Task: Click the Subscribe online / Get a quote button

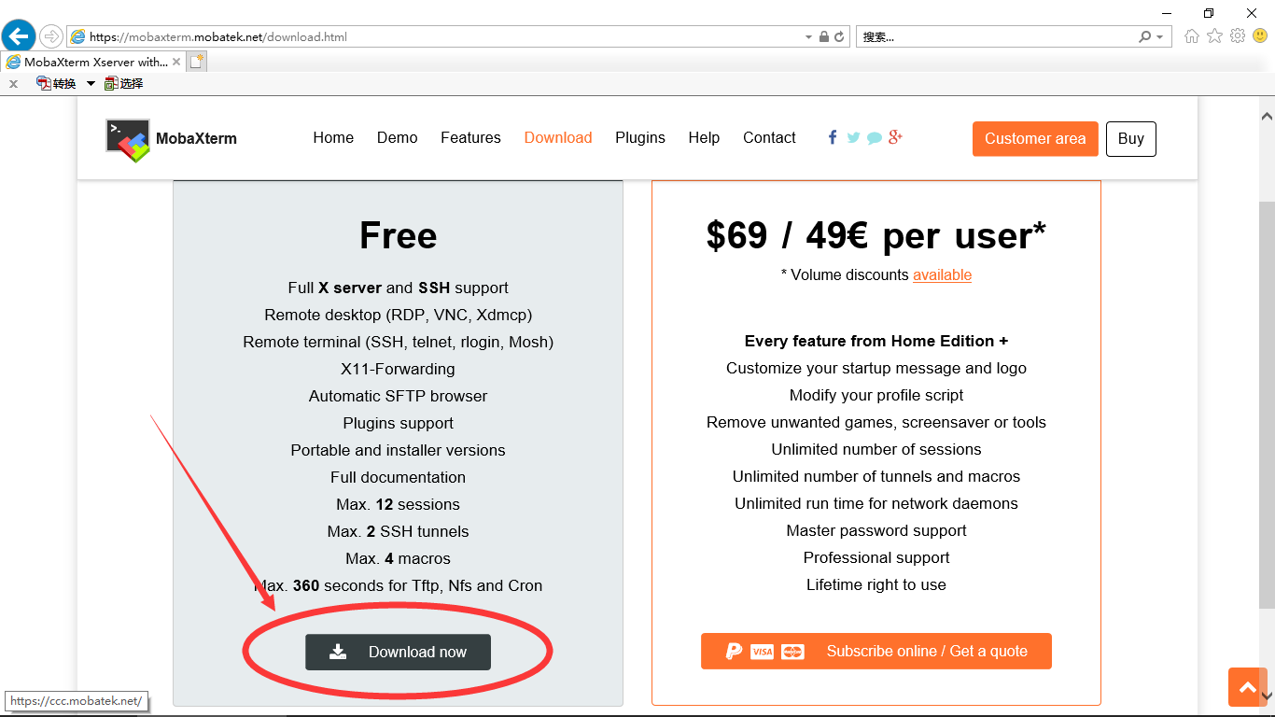Action: coord(876,652)
